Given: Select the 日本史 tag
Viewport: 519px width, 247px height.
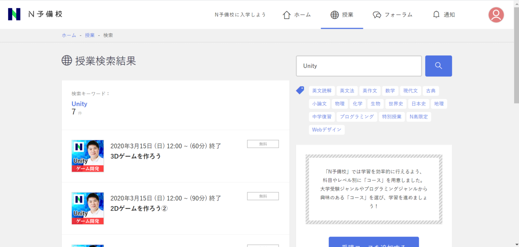Looking at the screenshot, I should tap(419, 104).
